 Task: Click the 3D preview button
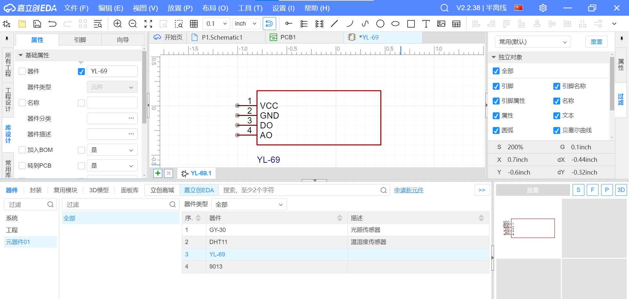point(621,190)
